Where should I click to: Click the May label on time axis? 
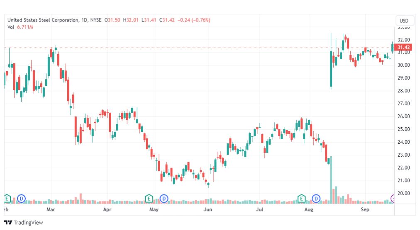click(x=154, y=209)
